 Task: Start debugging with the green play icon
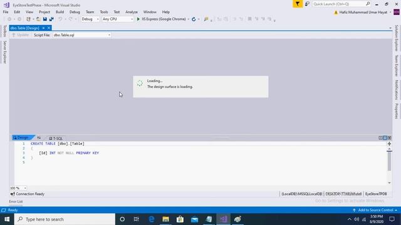[138, 19]
